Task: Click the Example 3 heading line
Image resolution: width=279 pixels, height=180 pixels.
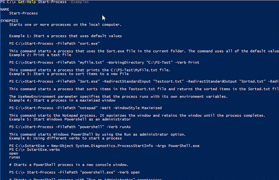Action: 69,74
